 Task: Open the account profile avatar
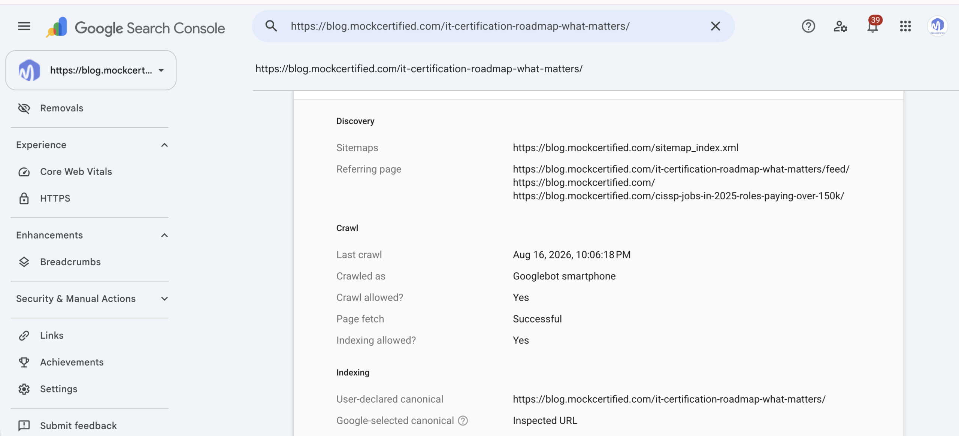coord(937,26)
